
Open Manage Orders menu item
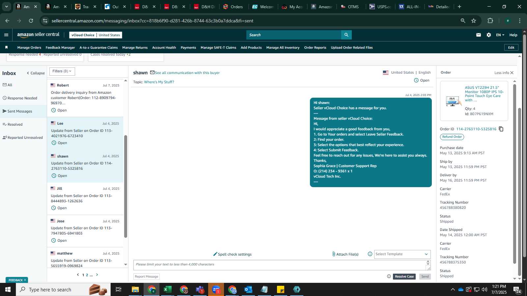tap(29, 48)
